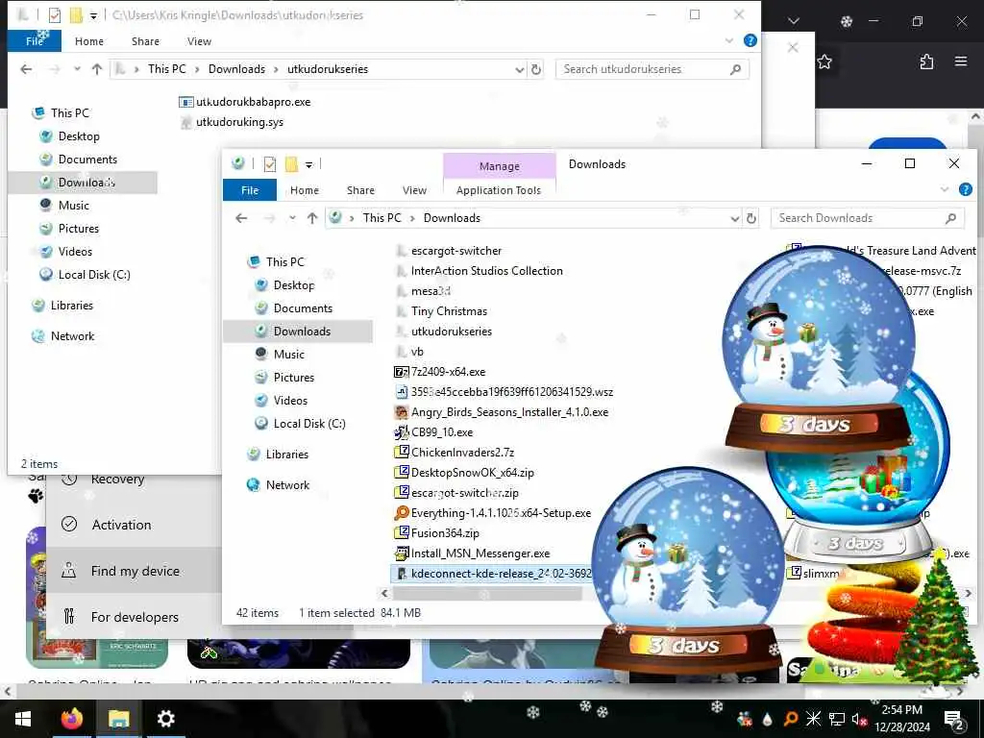
Task: Expand the ribbon in the Downloads window
Action: pyautogui.click(x=945, y=189)
